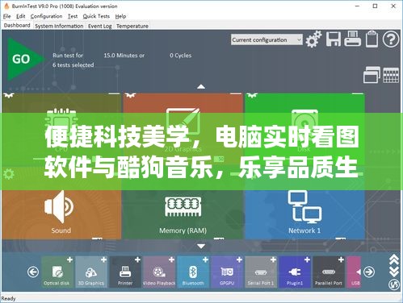This screenshot has width=403, height=303.
Task: Open the Help menu
Action: (x=120, y=16)
